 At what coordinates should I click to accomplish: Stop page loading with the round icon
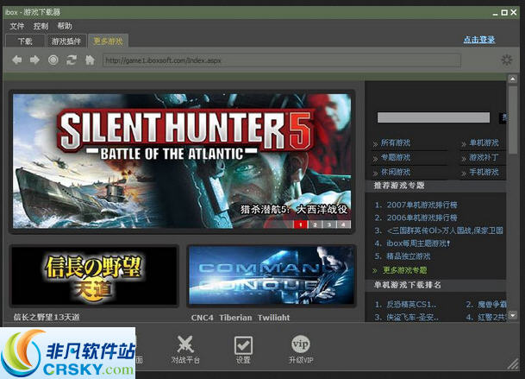pyautogui.click(x=53, y=60)
